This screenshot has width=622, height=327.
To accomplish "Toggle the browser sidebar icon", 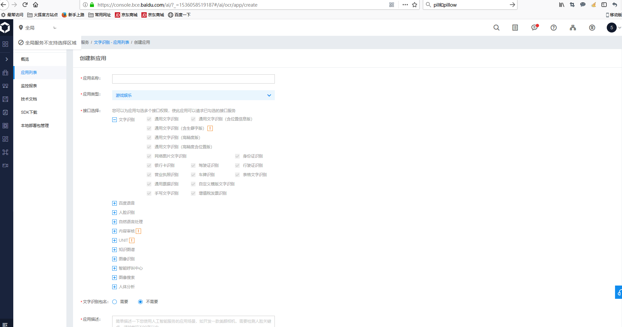I will tap(604, 5).
